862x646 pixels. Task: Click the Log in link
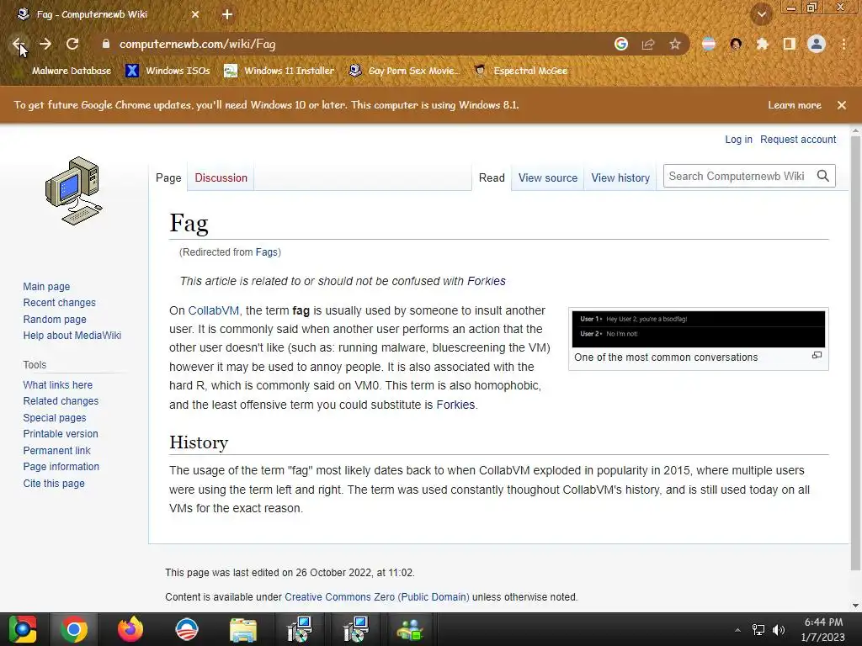(x=738, y=140)
